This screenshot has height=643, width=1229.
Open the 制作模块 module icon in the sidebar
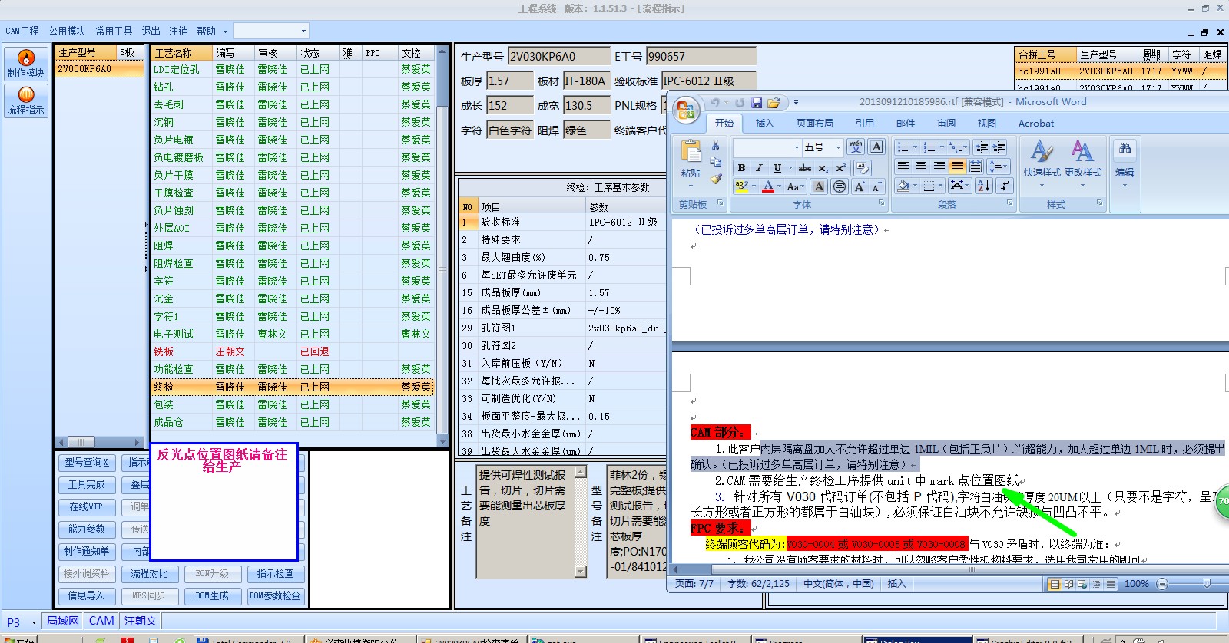pyautogui.click(x=26, y=63)
